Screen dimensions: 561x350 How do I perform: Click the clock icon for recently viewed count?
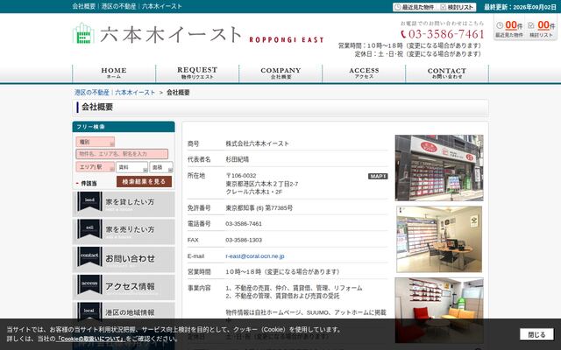(500, 25)
